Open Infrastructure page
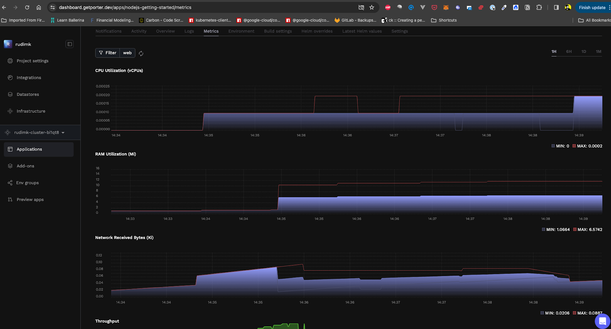Screen dimensions: 611x329 [31, 111]
